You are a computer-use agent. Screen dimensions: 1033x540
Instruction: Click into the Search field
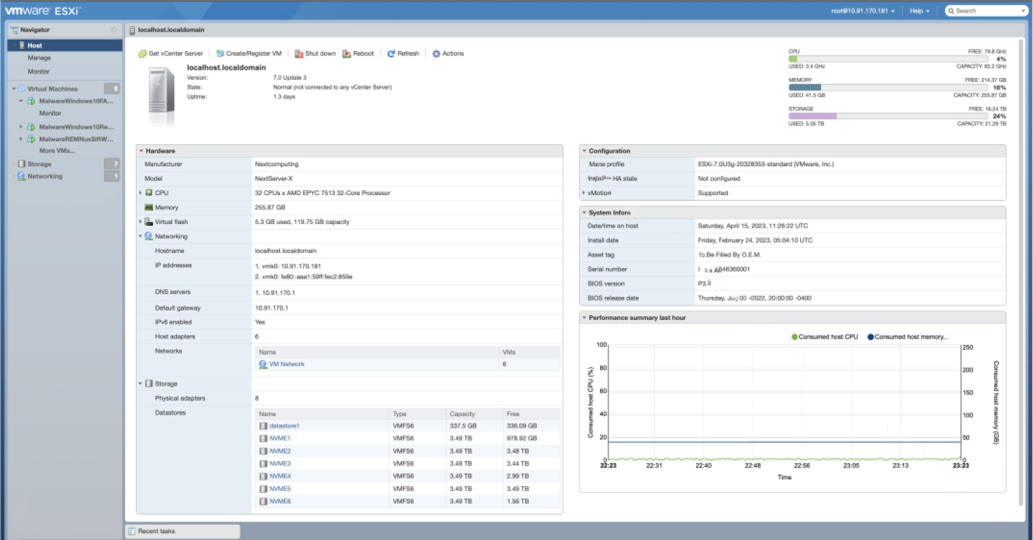tap(986, 11)
